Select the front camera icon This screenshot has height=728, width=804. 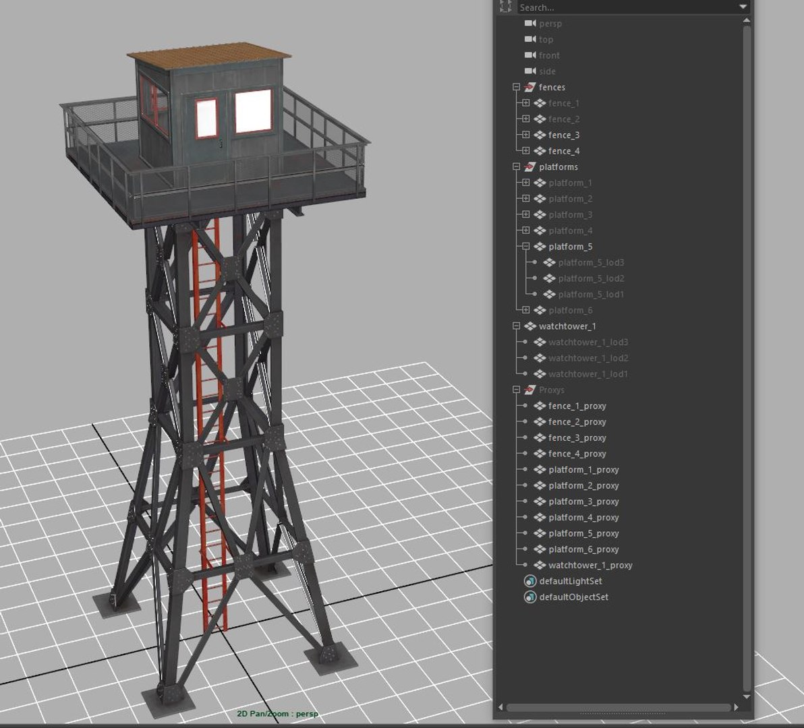[529, 55]
